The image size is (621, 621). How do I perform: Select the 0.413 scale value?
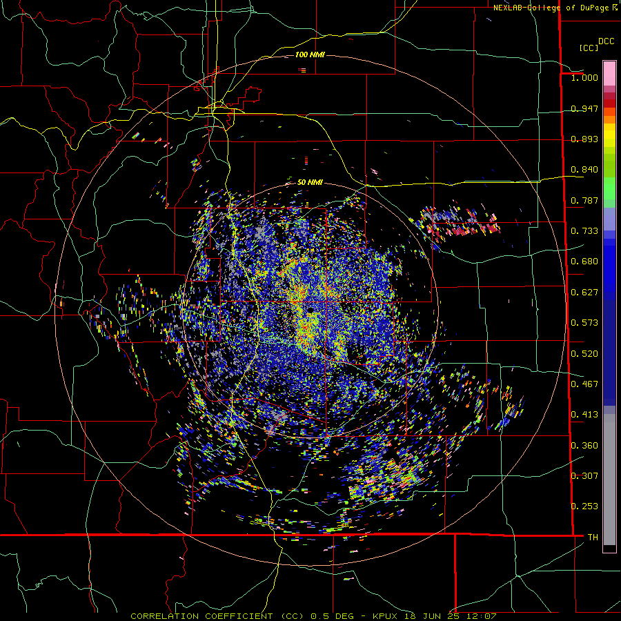pos(584,415)
